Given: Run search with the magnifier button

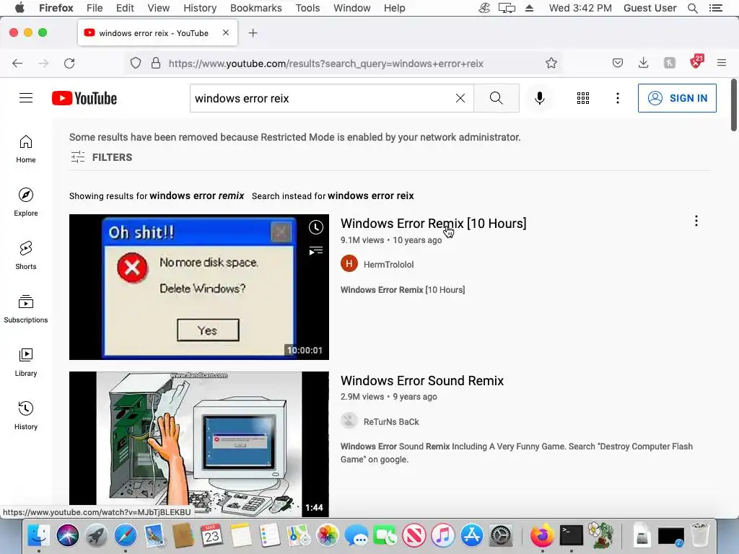Looking at the screenshot, I should pyautogui.click(x=497, y=98).
